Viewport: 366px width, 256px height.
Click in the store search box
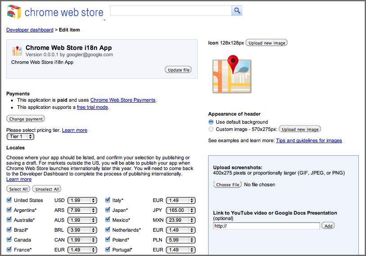[x=171, y=11]
